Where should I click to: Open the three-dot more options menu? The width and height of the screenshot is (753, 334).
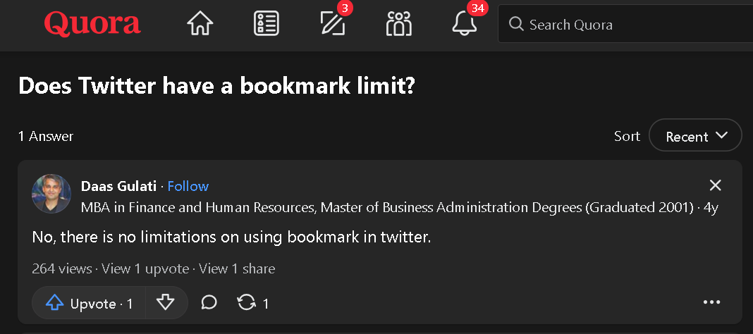pos(711,302)
